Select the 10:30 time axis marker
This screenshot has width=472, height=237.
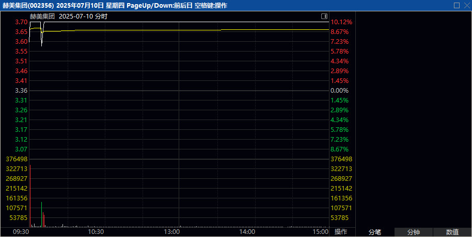point(97,232)
